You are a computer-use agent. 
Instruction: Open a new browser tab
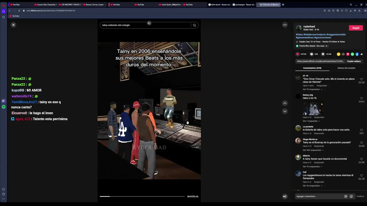pos(283,5)
